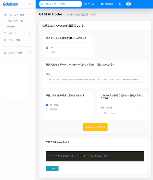Open the ツール menu in header
The height and width of the screenshot is (180, 153).
pos(89,4)
